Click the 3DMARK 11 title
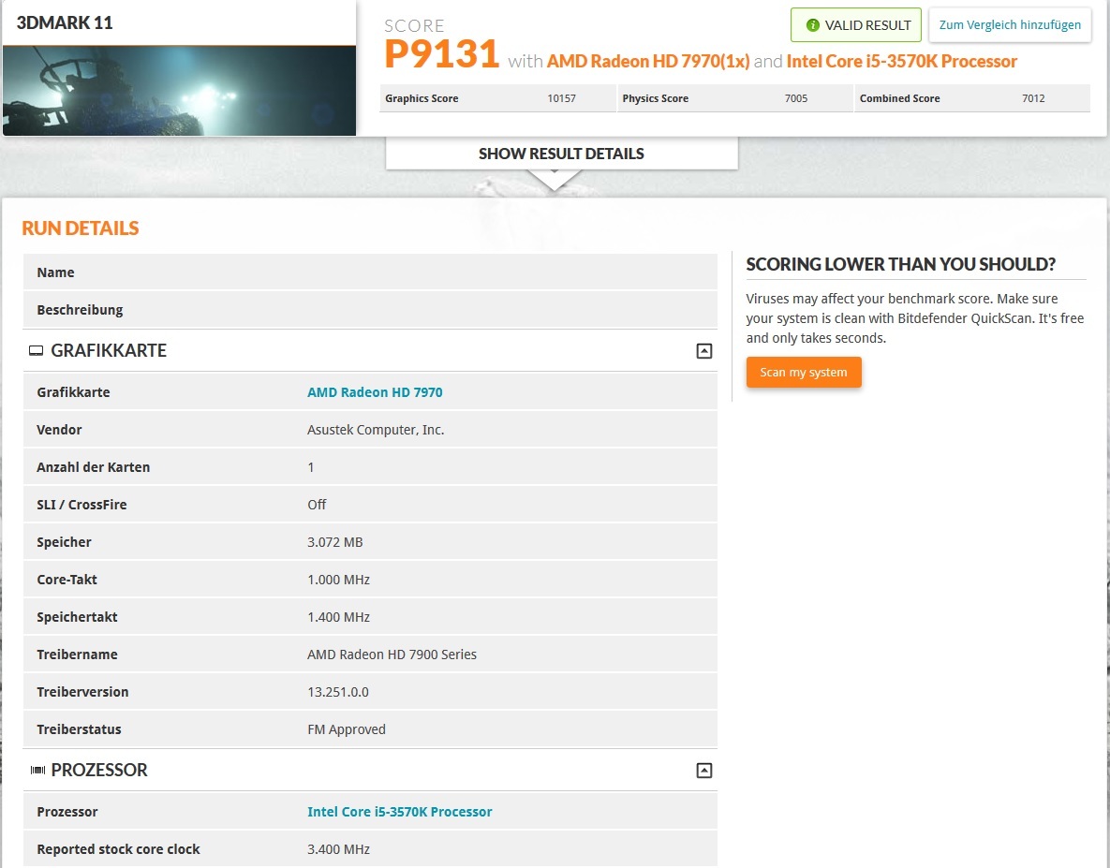The width and height of the screenshot is (1110, 868). pos(65,22)
